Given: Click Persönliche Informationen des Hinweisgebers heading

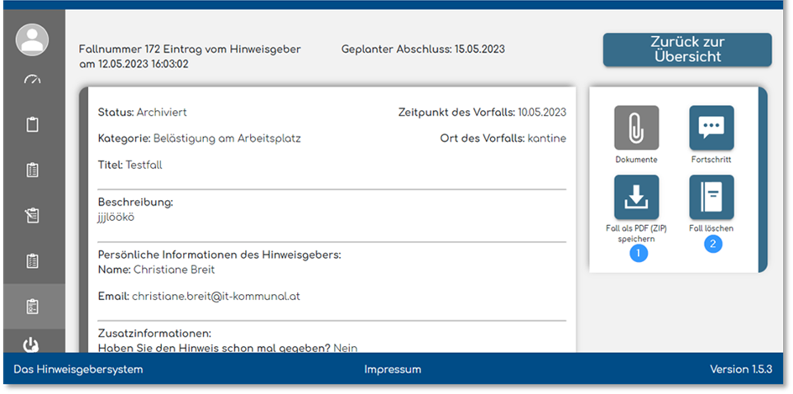Looking at the screenshot, I should [x=220, y=255].
